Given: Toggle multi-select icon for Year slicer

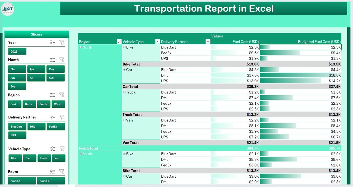Looking at the screenshot, I should click(x=53, y=42).
